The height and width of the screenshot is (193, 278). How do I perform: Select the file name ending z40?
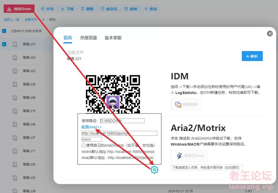point(29,124)
